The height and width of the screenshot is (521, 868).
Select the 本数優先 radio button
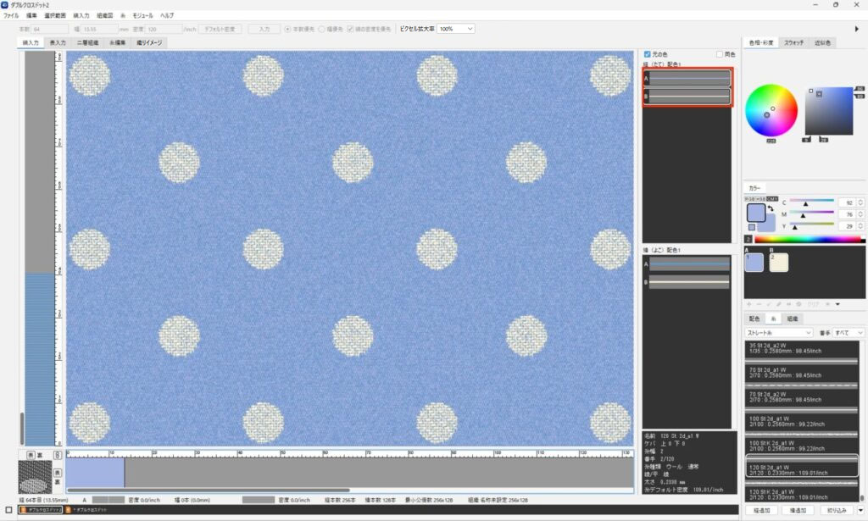coord(288,29)
